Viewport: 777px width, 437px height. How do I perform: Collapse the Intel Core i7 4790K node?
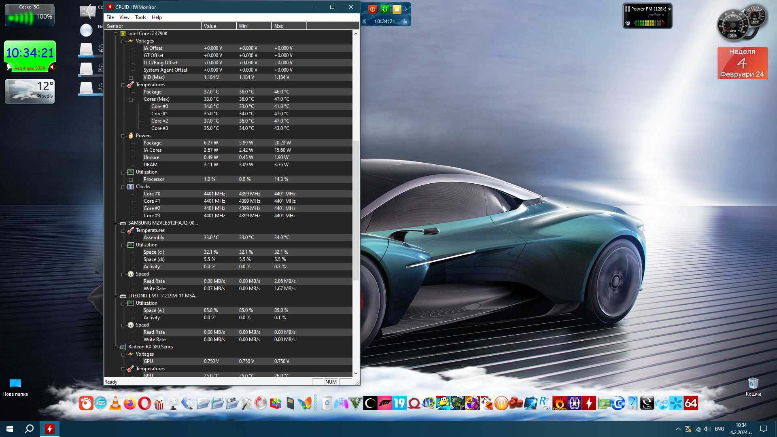116,34
